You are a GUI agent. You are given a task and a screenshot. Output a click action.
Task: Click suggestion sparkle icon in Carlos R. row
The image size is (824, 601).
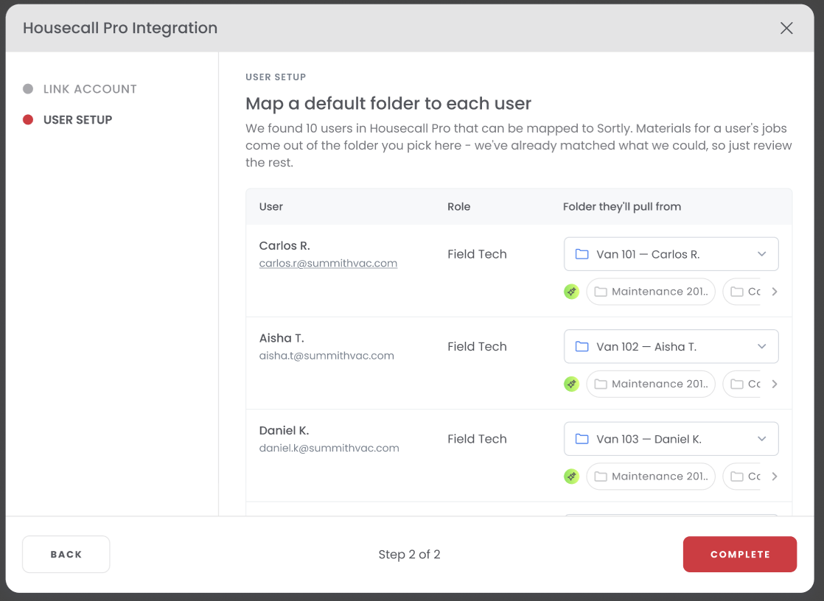[x=571, y=292]
